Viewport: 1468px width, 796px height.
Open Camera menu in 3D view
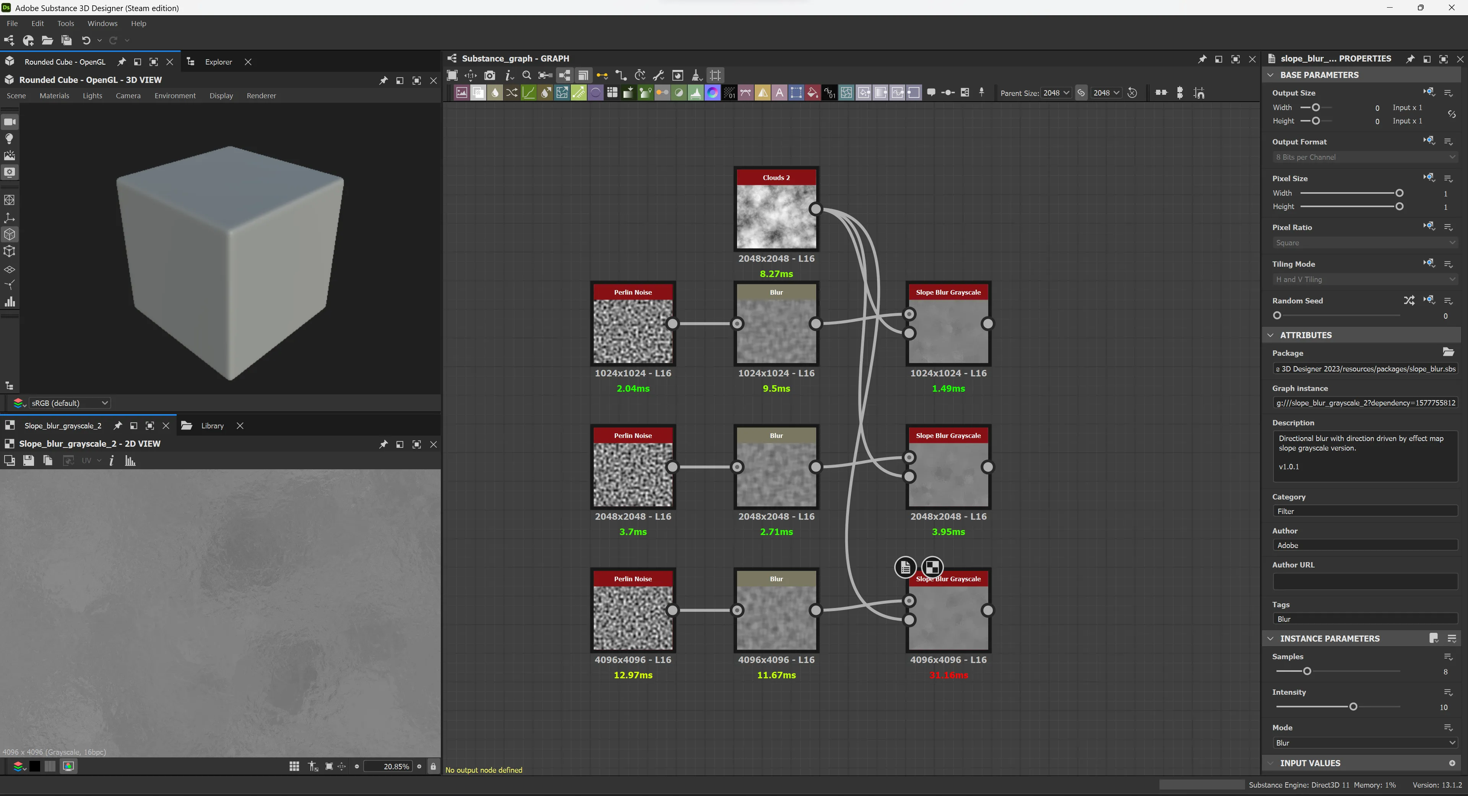128,96
